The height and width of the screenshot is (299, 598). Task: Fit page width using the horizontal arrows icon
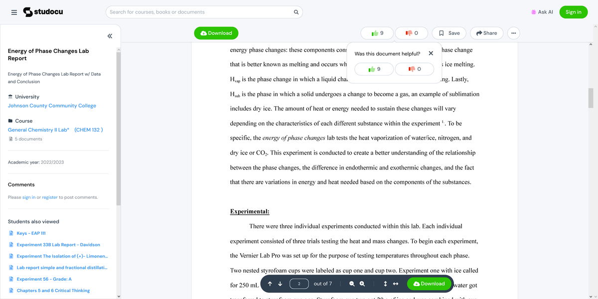pos(395,284)
